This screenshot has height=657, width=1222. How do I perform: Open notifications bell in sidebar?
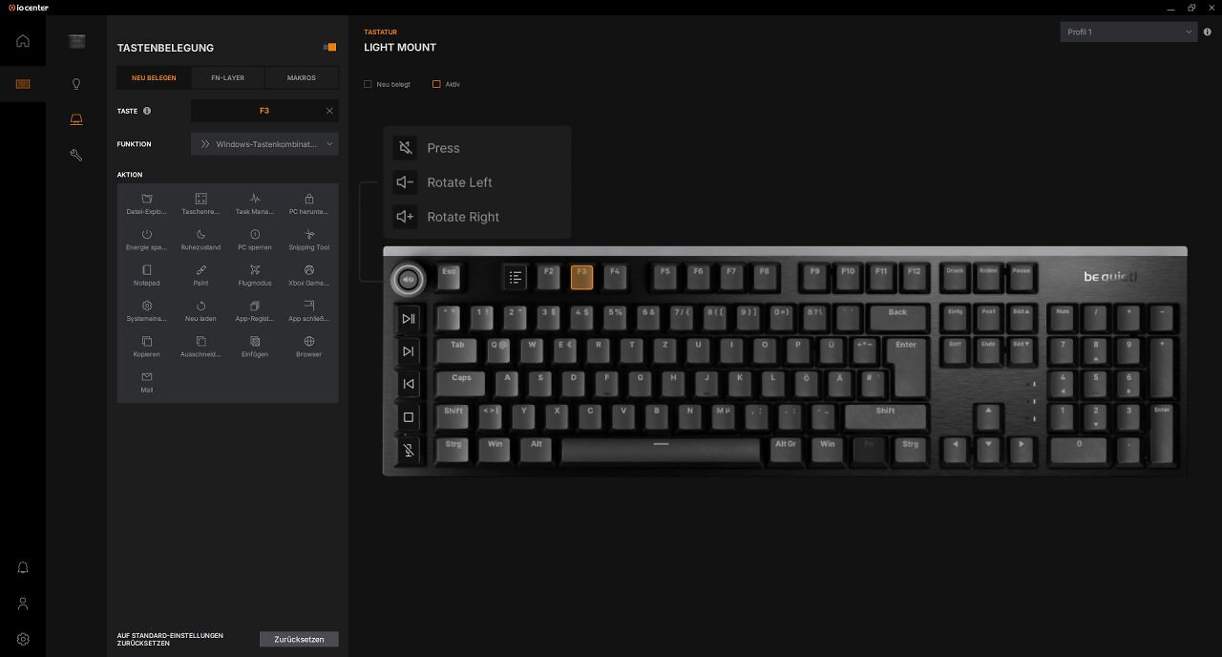(23, 567)
